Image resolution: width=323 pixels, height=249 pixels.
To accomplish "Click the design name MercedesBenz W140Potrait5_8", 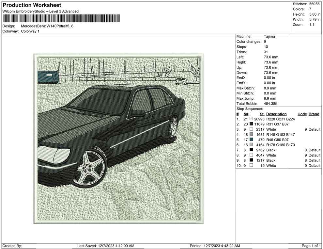I will (x=47, y=26).
